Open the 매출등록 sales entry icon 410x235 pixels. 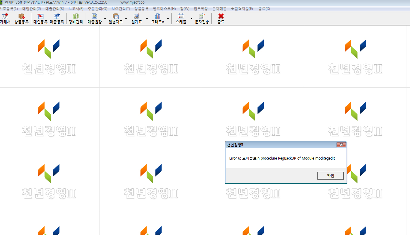pos(57,19)
